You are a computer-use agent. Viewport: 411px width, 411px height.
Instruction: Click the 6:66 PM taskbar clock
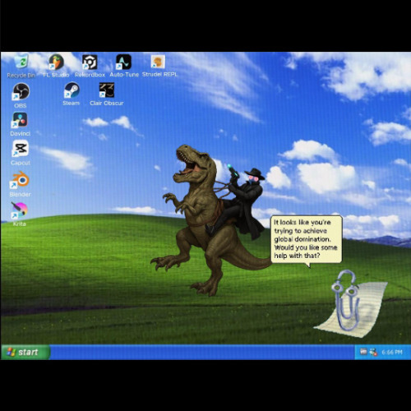(x=392, y=352)
